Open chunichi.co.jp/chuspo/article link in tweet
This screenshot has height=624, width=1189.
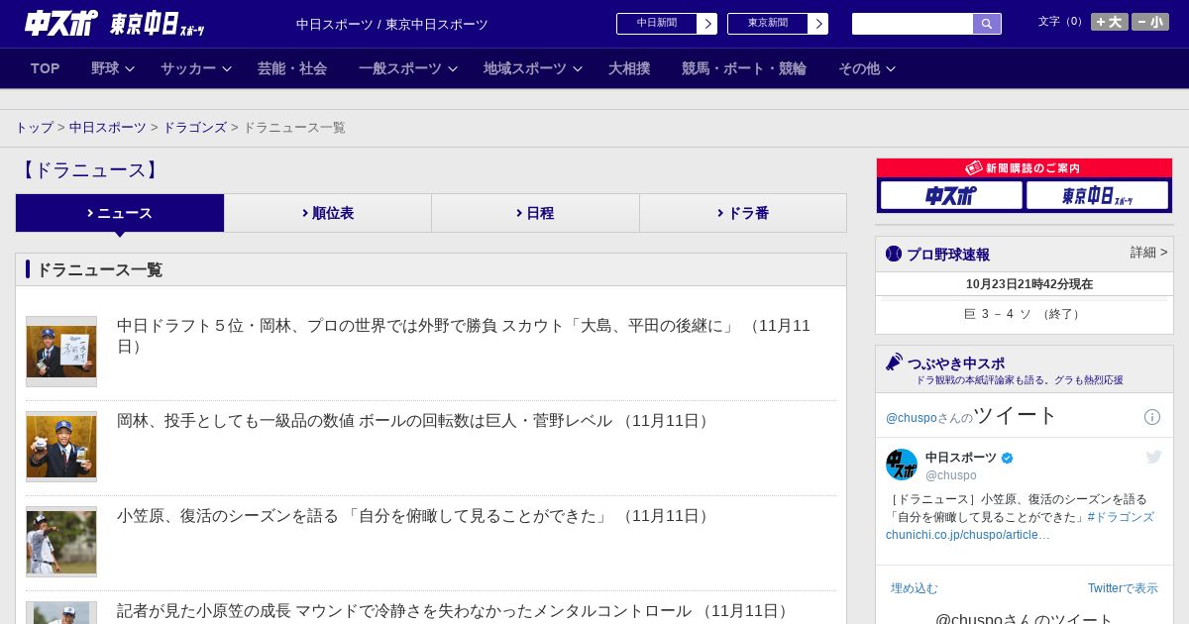click(x=967, y=535)
